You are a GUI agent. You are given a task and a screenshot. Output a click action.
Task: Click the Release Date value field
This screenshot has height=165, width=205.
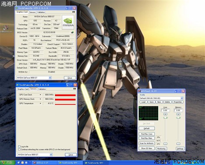point(35,28)
